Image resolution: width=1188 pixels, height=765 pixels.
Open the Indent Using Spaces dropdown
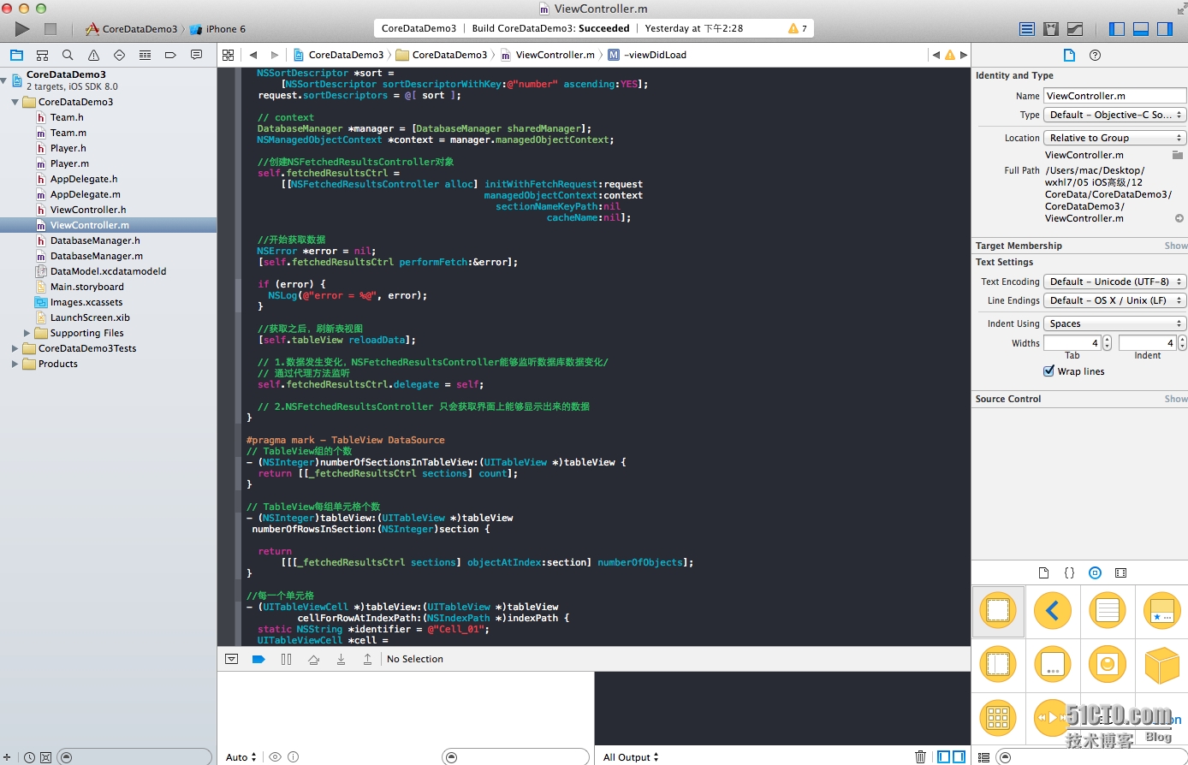coord(1115,323)
